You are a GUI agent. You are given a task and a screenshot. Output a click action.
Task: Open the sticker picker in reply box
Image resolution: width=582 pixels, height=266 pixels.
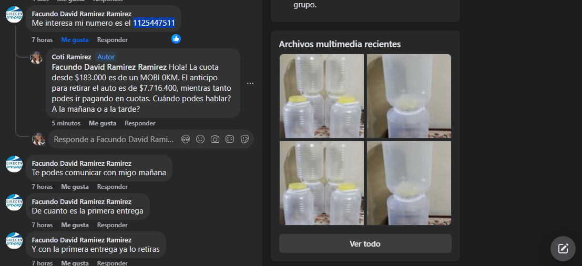coord(244,140)
